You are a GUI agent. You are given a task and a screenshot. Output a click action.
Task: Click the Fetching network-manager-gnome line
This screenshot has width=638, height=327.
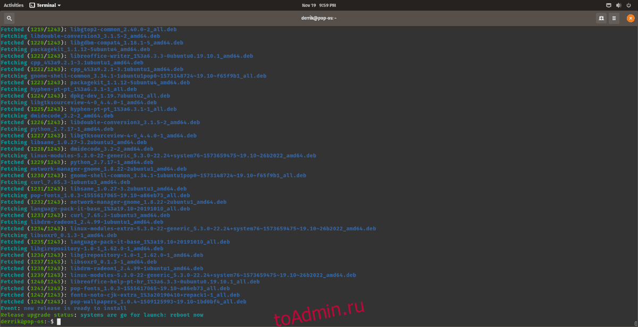click(x=94, y=169)
